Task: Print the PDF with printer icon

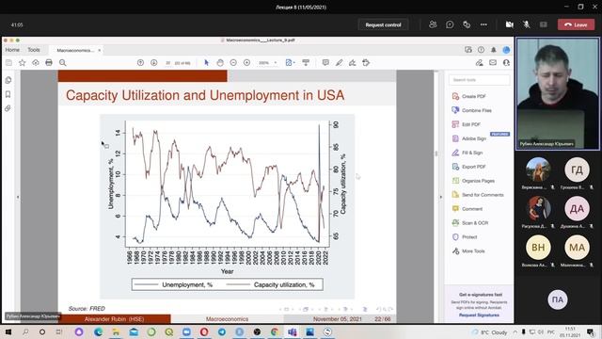Action: tap(49, 63)
